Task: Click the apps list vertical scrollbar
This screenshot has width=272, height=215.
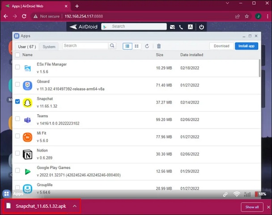Action: point(259,68)
